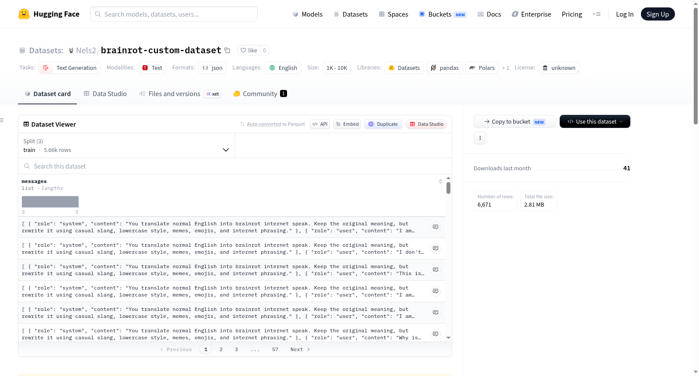Open the three-dot options menu button

tap(480, 138)
